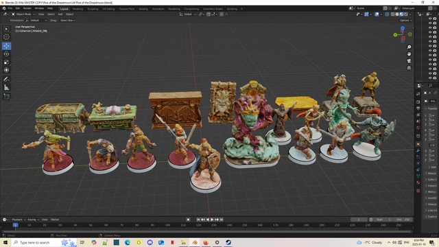
Task: Expand the Visibility panel in properties
Action: point(431,198)
